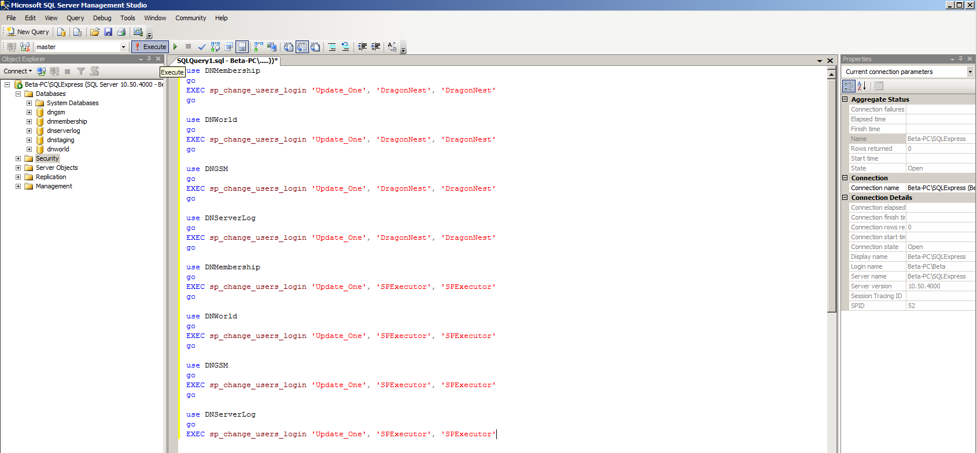The height and width of the screenshot is (453, 977).
Task: Switch Properties to Categorized view
Action: click(x=849, y=86)
